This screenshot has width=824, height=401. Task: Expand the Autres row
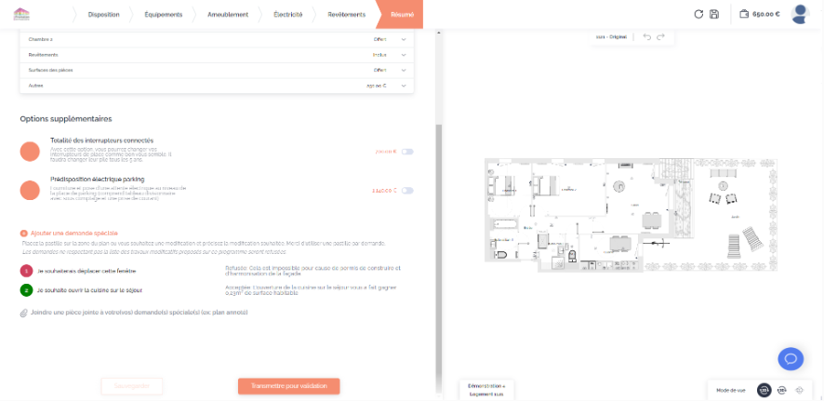[217, 86]
